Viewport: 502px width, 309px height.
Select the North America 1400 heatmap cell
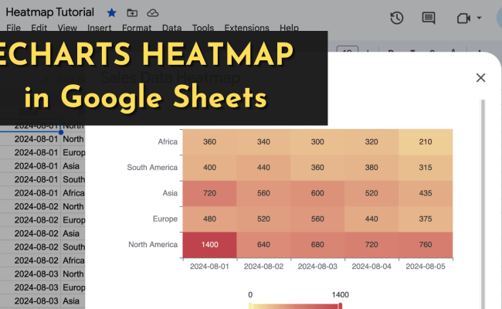(x=210, y=245)
